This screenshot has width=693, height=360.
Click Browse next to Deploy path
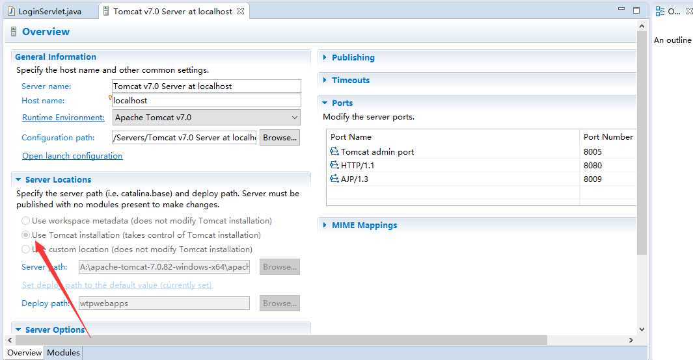280,303
